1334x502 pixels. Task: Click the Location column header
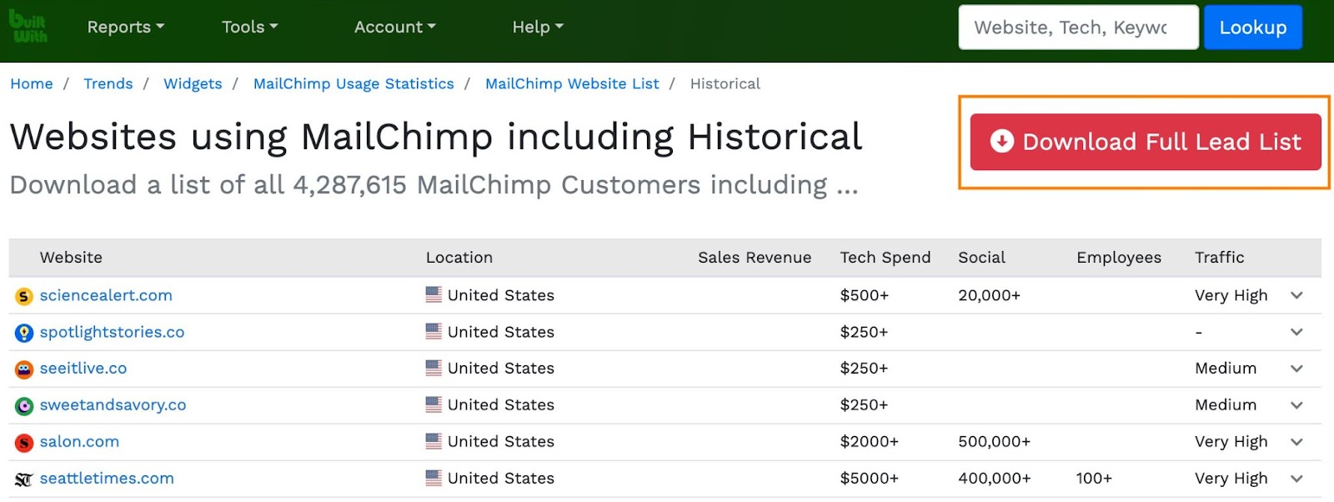coord(459,258)
